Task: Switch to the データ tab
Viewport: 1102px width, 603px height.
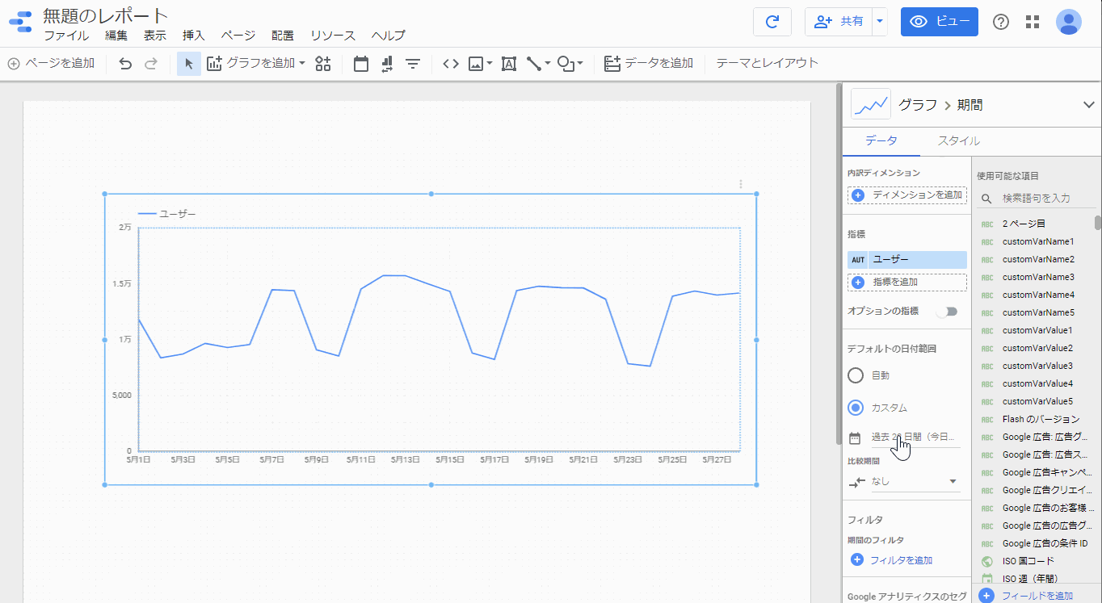Action: (x=881, y=140)
